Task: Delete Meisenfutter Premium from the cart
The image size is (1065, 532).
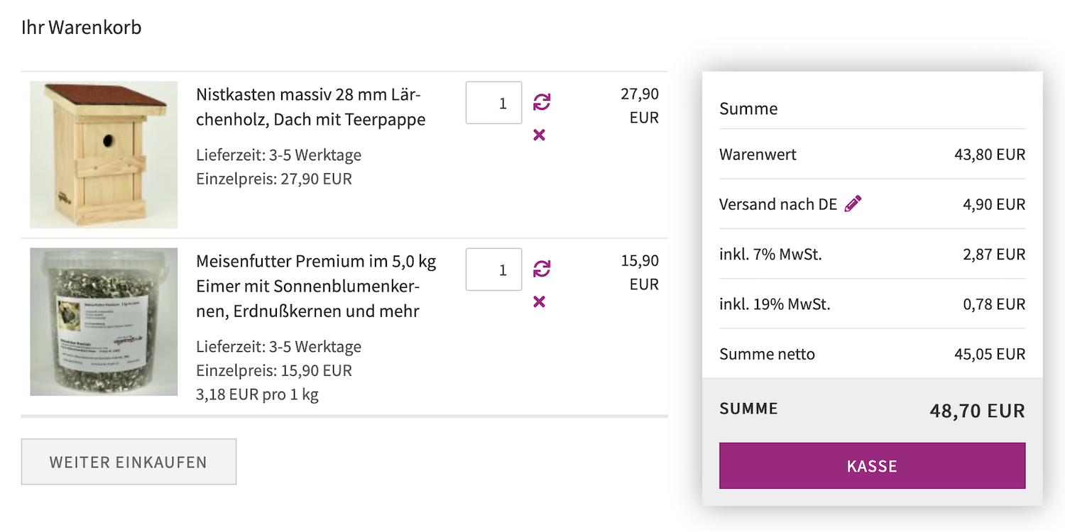Action: [539, 301]
